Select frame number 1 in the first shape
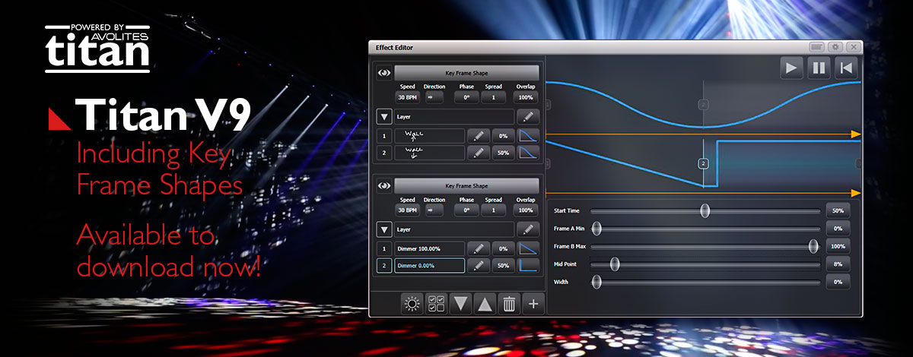Viewport: 913px width, 357px height. pyautogui.click(x=384, y=136)
